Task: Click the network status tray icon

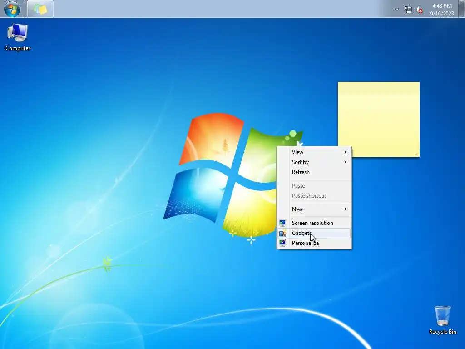Action: coord(408,10)
